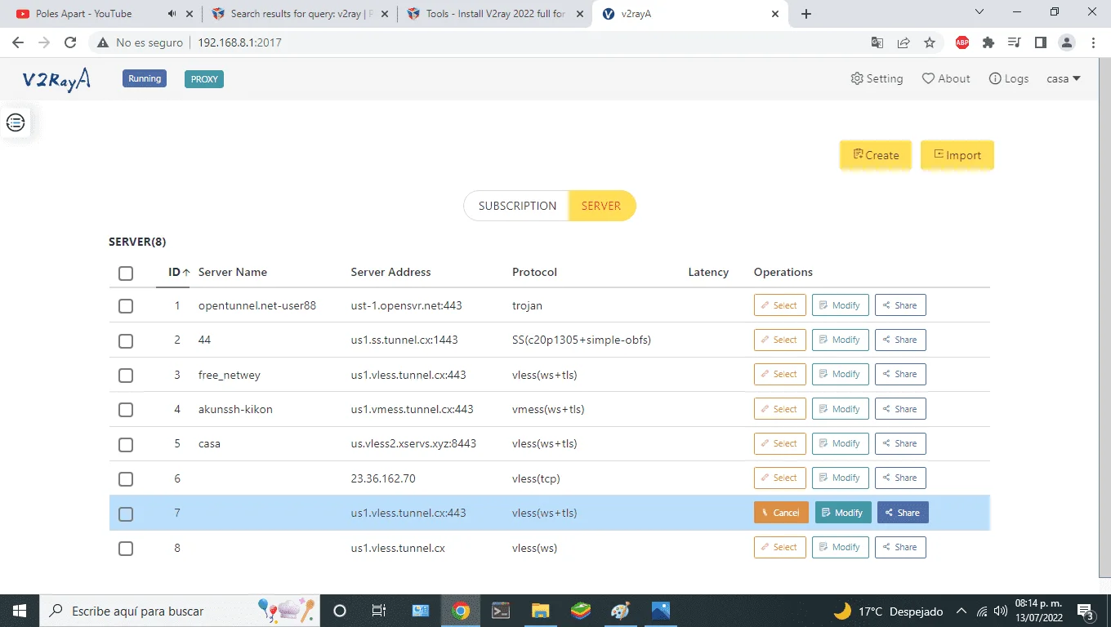Switch to the SUBSCRIPTION tab
The width and height of the screenshot is (1111, 627).
click(517, 206)
